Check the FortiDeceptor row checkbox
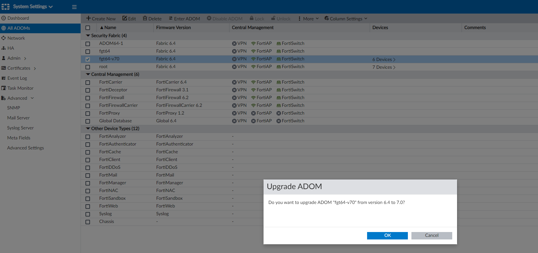 point(88,90)
